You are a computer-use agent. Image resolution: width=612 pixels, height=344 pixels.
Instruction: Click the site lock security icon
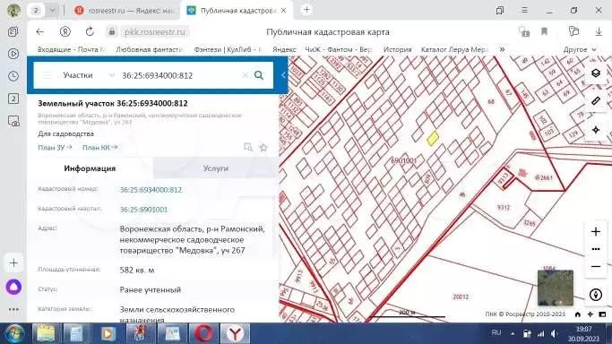point(112,32)
